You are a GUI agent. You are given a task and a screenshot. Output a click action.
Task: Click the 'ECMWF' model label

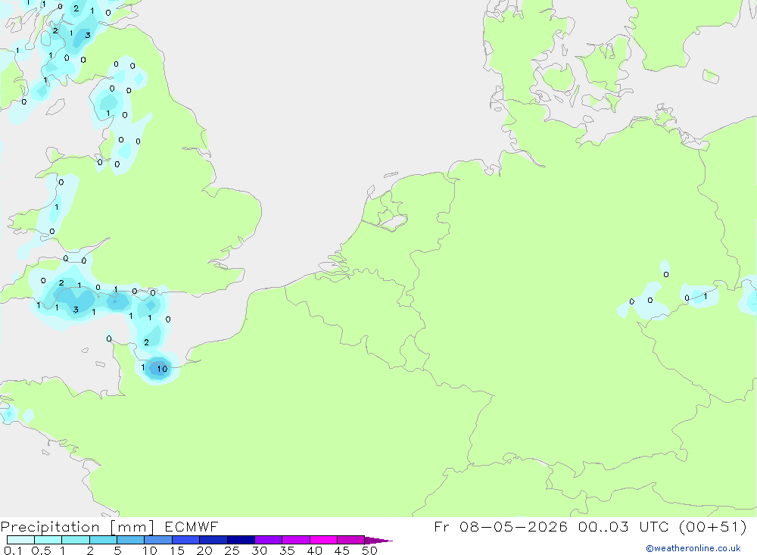coord(192,526)
